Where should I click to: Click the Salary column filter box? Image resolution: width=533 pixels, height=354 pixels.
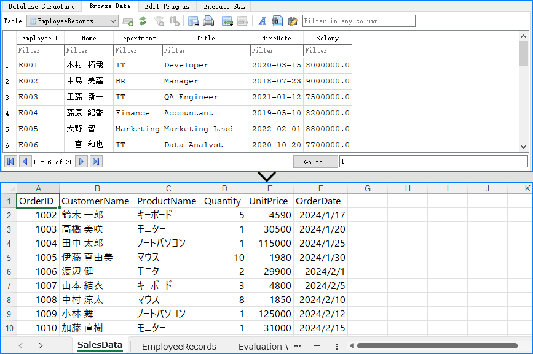[328, 50]
